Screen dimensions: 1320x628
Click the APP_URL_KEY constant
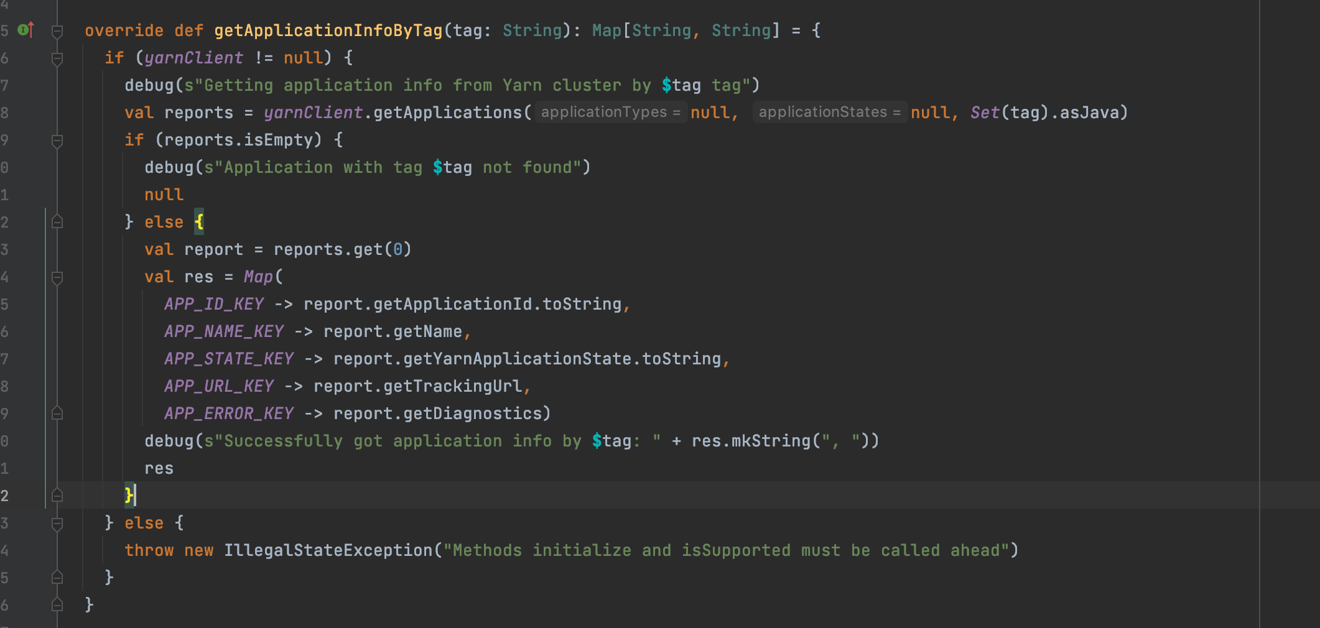219,386
